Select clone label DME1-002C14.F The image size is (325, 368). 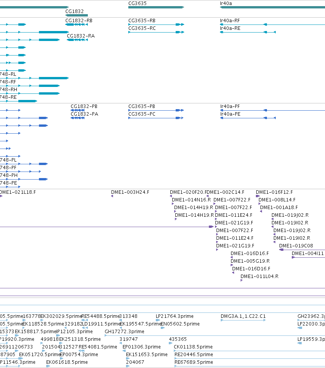click(x=226, y=192)
